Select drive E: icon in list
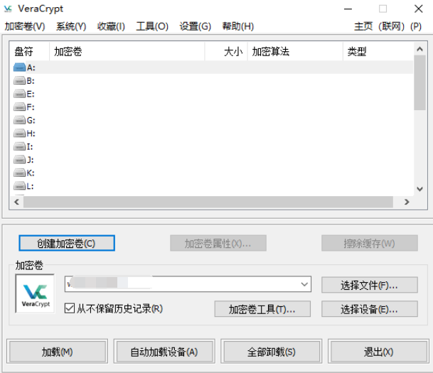This screenshot has height=373, width=433. pyautogui.click(x=19, y=94)
